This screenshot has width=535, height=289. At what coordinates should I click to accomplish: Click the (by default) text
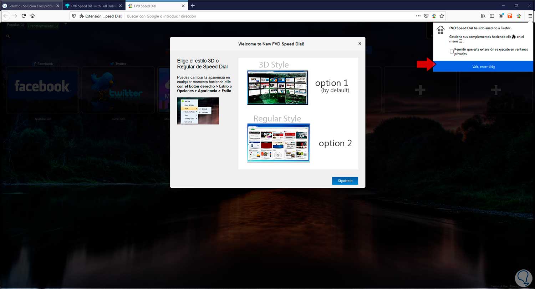click(x=335, y=90)
